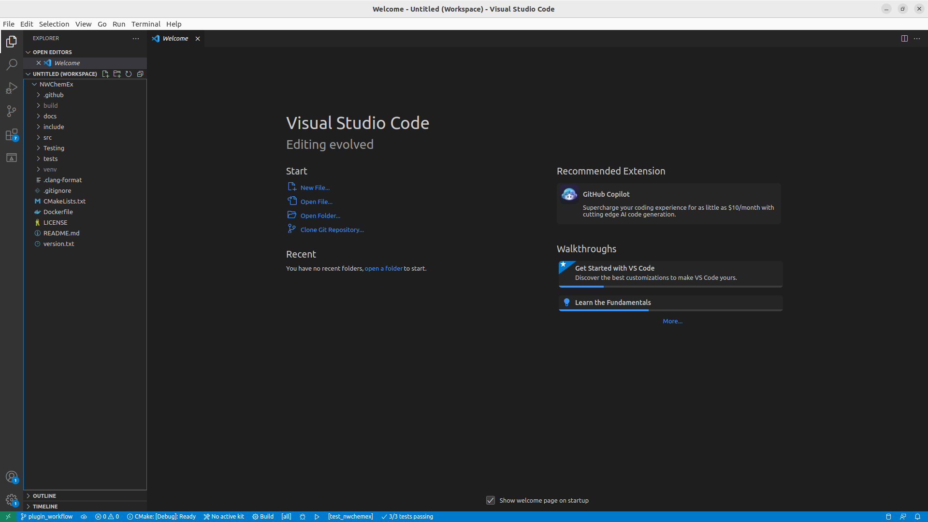Click '3/3 tests passing' status item
928x522 pixels.
pyautogui.click(x=407, y=517)
